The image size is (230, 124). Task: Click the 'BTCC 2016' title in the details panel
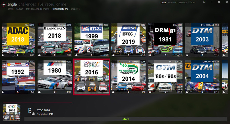point(43,110)
